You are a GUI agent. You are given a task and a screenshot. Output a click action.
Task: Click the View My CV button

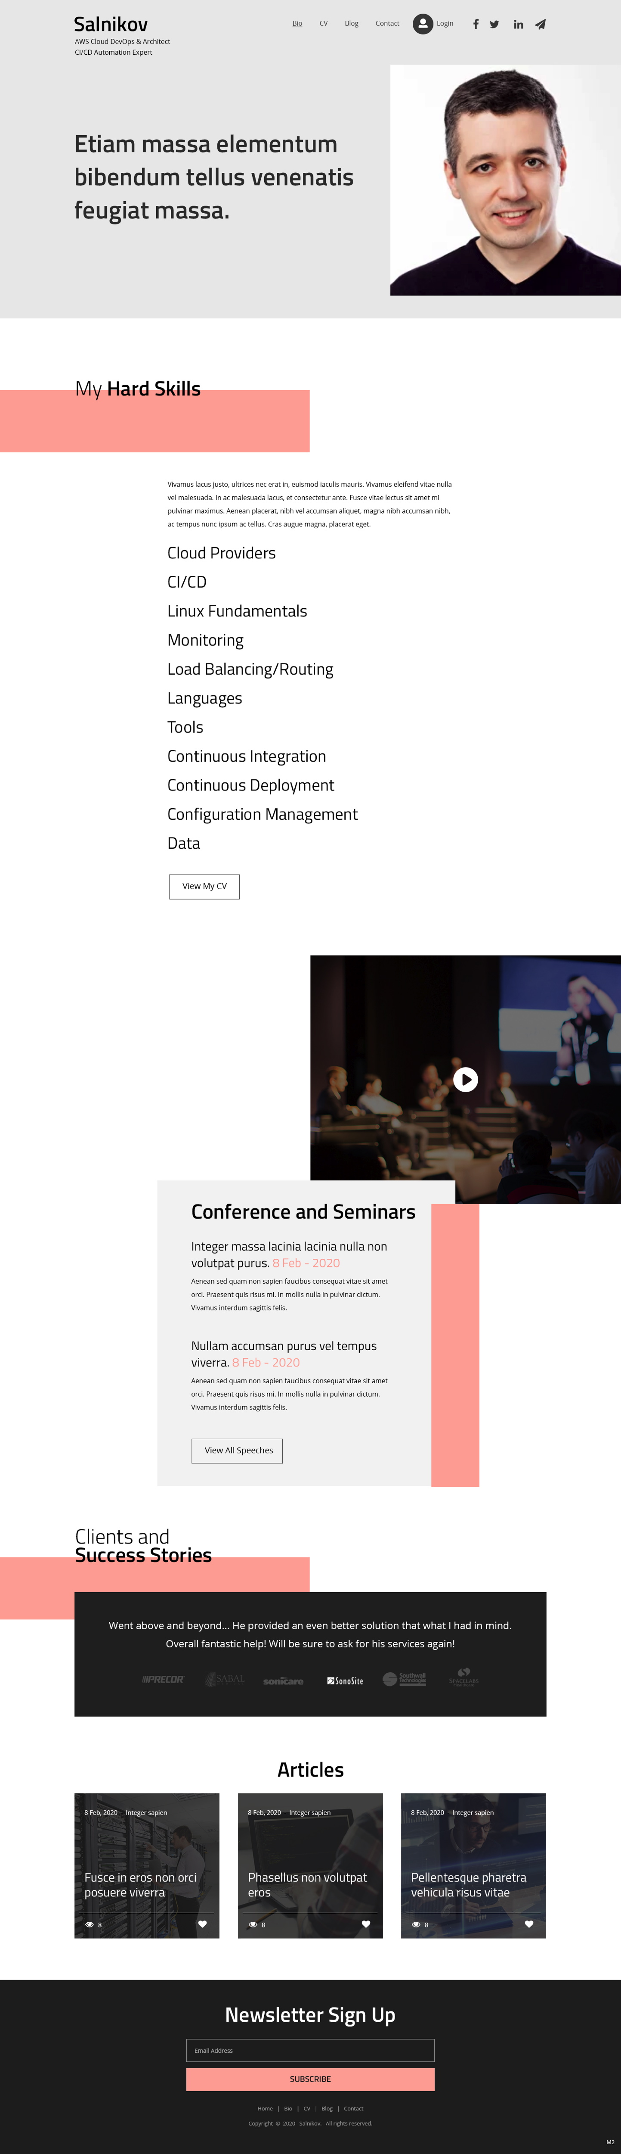click(x=205, y=886)
